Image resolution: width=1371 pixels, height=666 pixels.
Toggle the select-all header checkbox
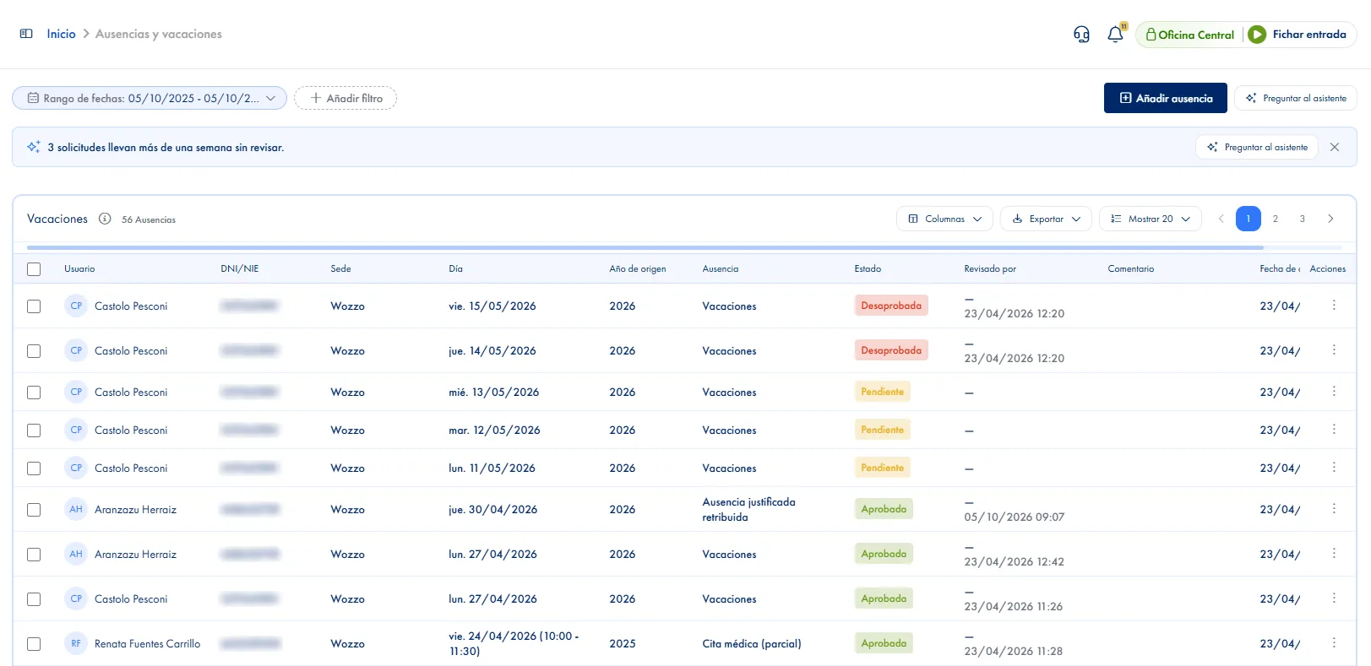tap(34, 269)
